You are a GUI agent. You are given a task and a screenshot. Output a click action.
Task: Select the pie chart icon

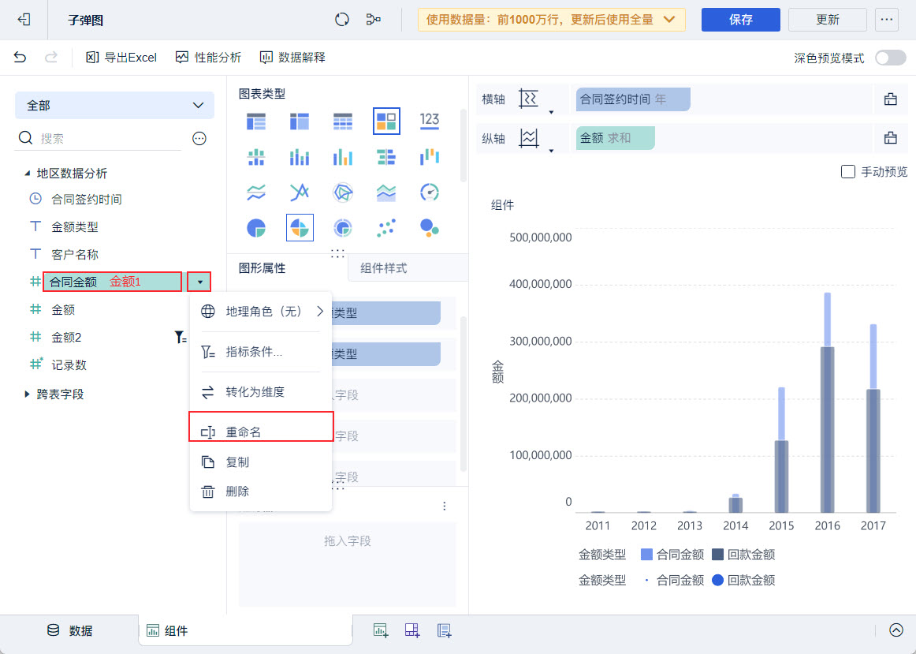256,228
